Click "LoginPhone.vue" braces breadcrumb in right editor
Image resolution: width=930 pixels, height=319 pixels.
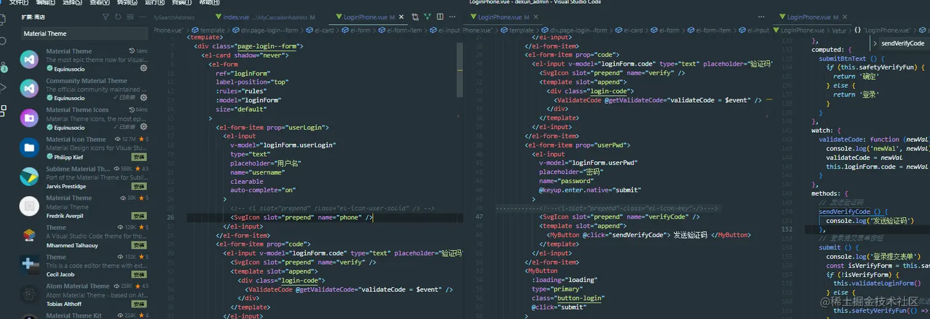pyautogui.click(x=882, y=30)
